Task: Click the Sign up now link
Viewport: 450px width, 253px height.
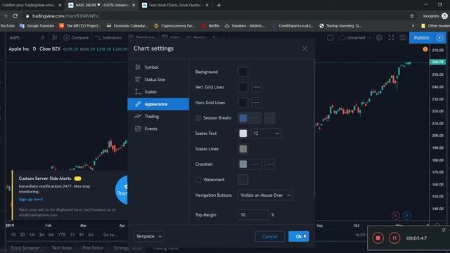Action: click(31, 199)
